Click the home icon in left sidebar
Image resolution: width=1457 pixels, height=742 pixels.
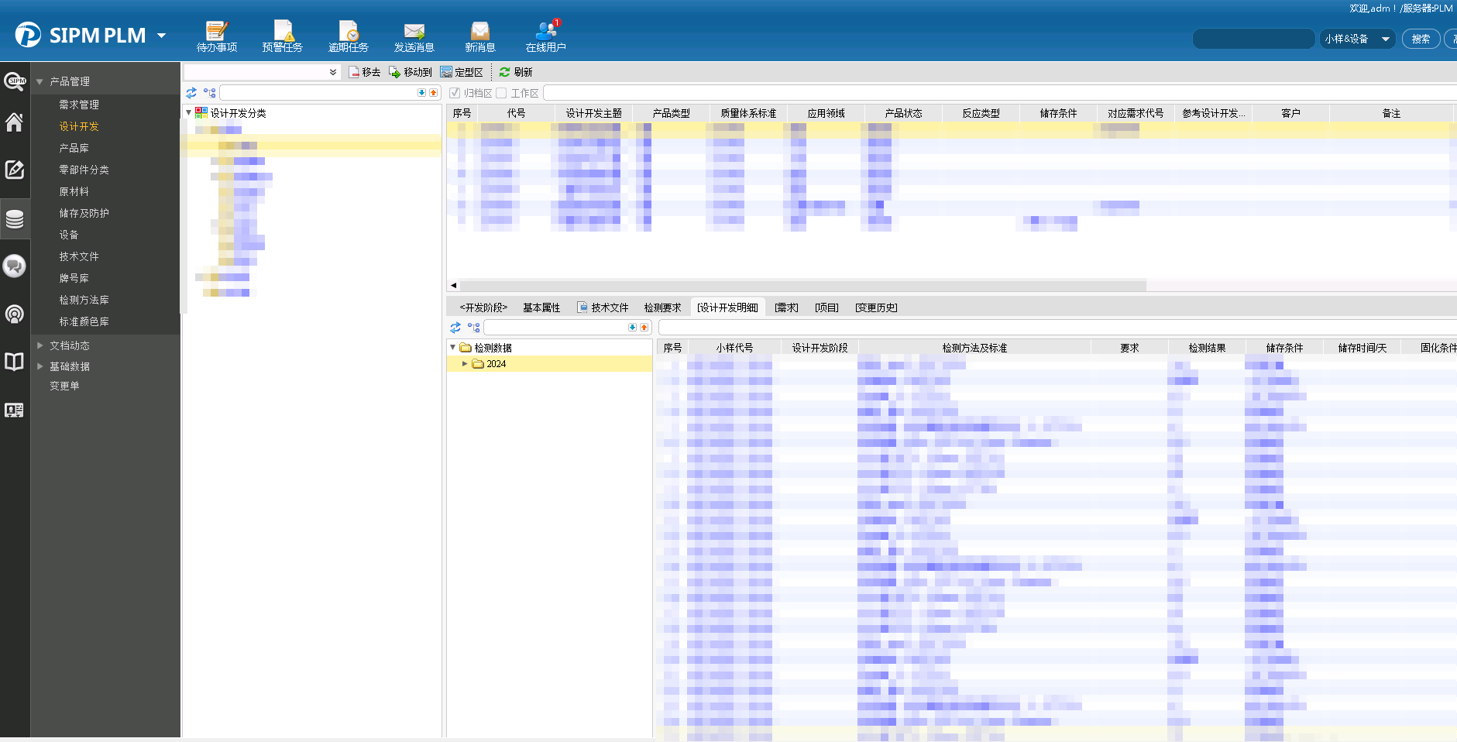(x=15, y=122)
